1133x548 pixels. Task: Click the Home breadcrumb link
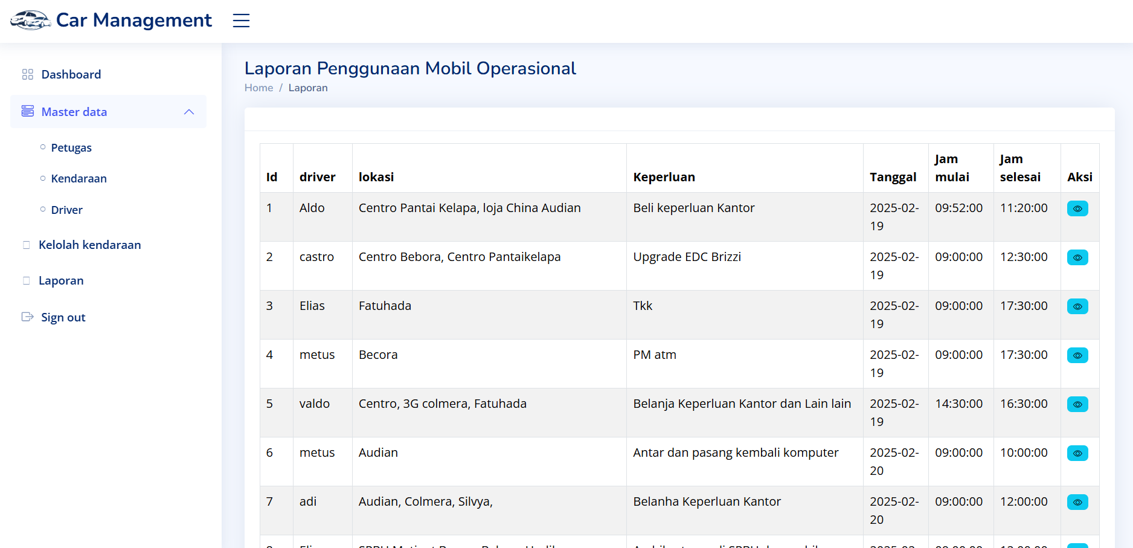pos(258,88)
